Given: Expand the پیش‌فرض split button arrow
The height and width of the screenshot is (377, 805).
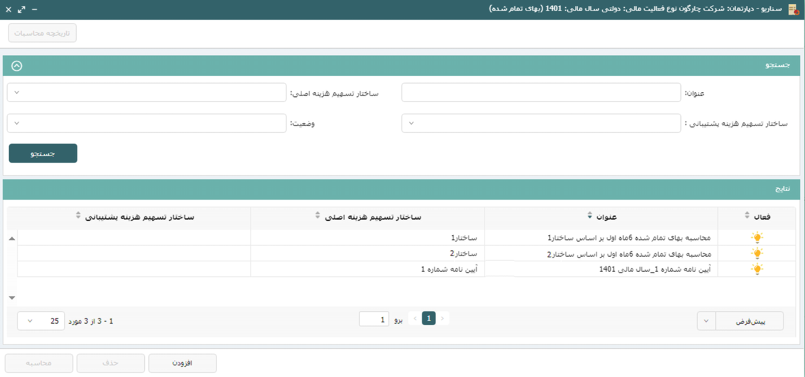Looking at the screenshot, I should pyautogui.click(x=706, y=321).
